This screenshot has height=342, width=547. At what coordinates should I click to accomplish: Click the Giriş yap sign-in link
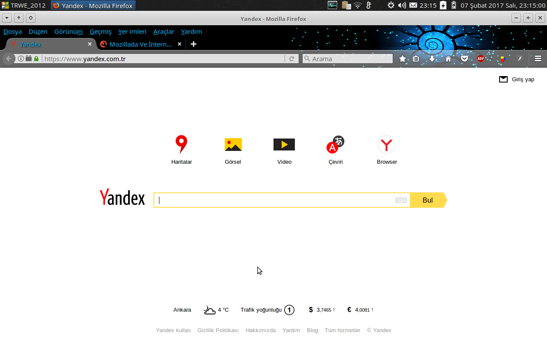(523, 79)
